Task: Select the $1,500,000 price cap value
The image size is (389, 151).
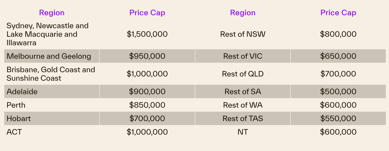Action: tap(147, 34)
